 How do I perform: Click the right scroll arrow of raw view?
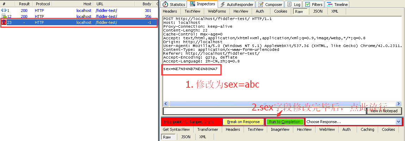click(399, 104)
